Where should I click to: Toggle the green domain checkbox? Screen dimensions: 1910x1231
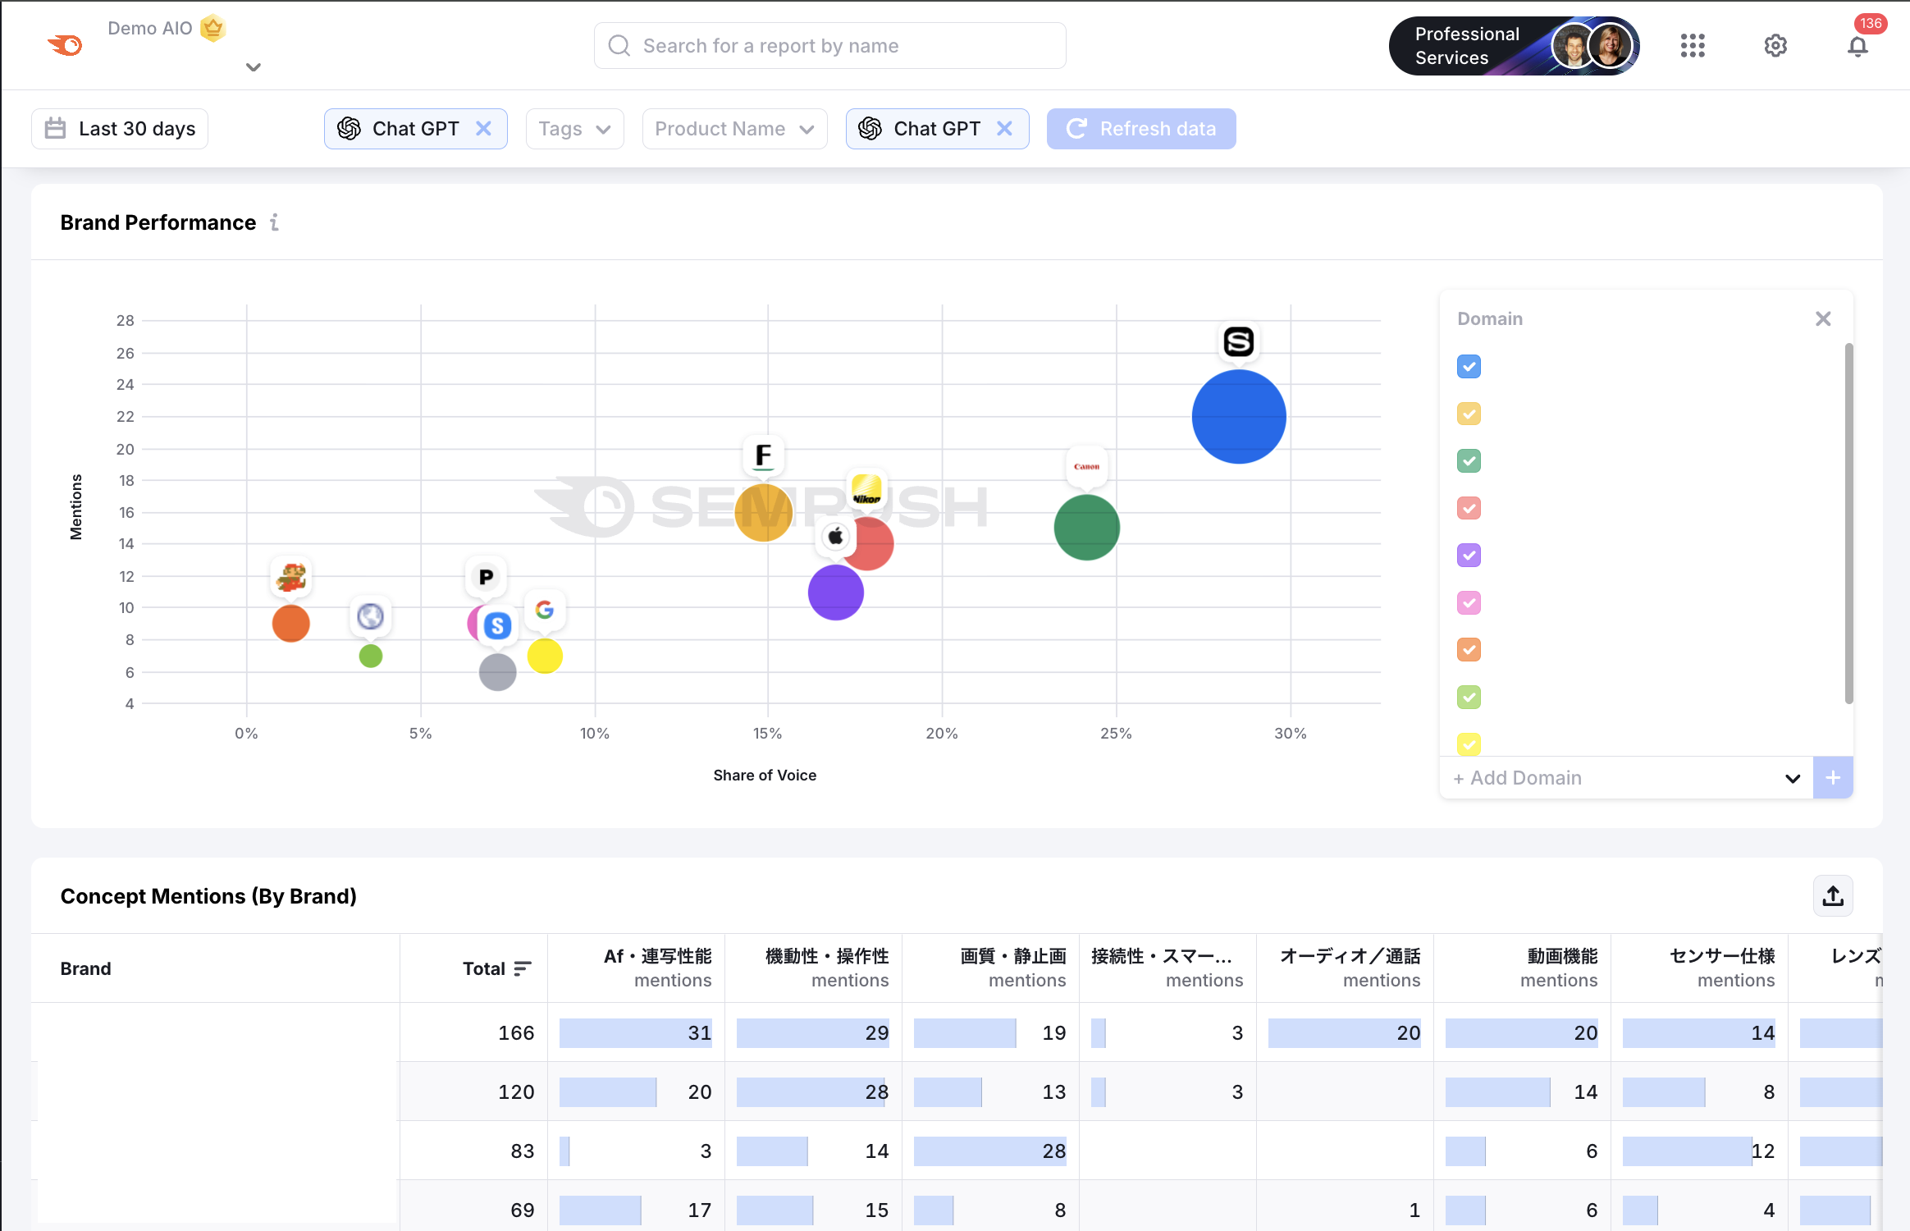(1469, 461)
